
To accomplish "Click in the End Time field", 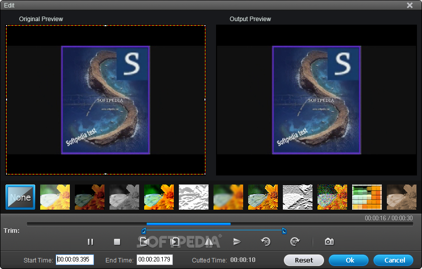I will [155, 259].
